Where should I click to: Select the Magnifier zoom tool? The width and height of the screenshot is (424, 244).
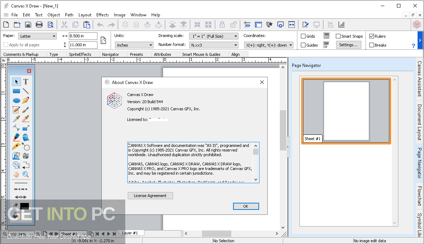[x=26, y=174]
